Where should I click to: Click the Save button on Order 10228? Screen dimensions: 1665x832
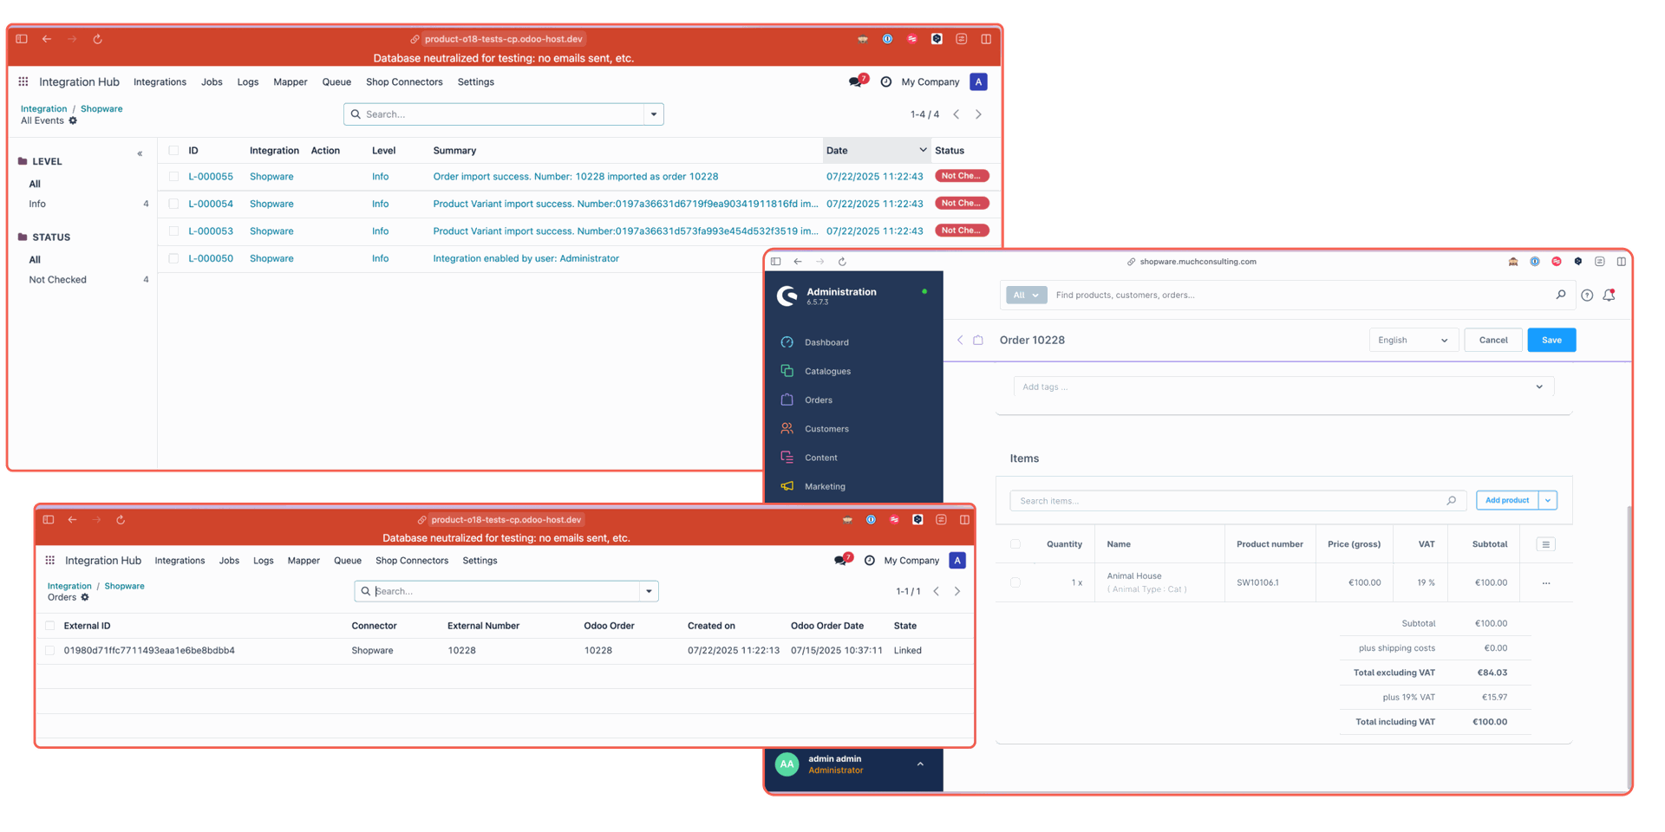coord(1551,340)
